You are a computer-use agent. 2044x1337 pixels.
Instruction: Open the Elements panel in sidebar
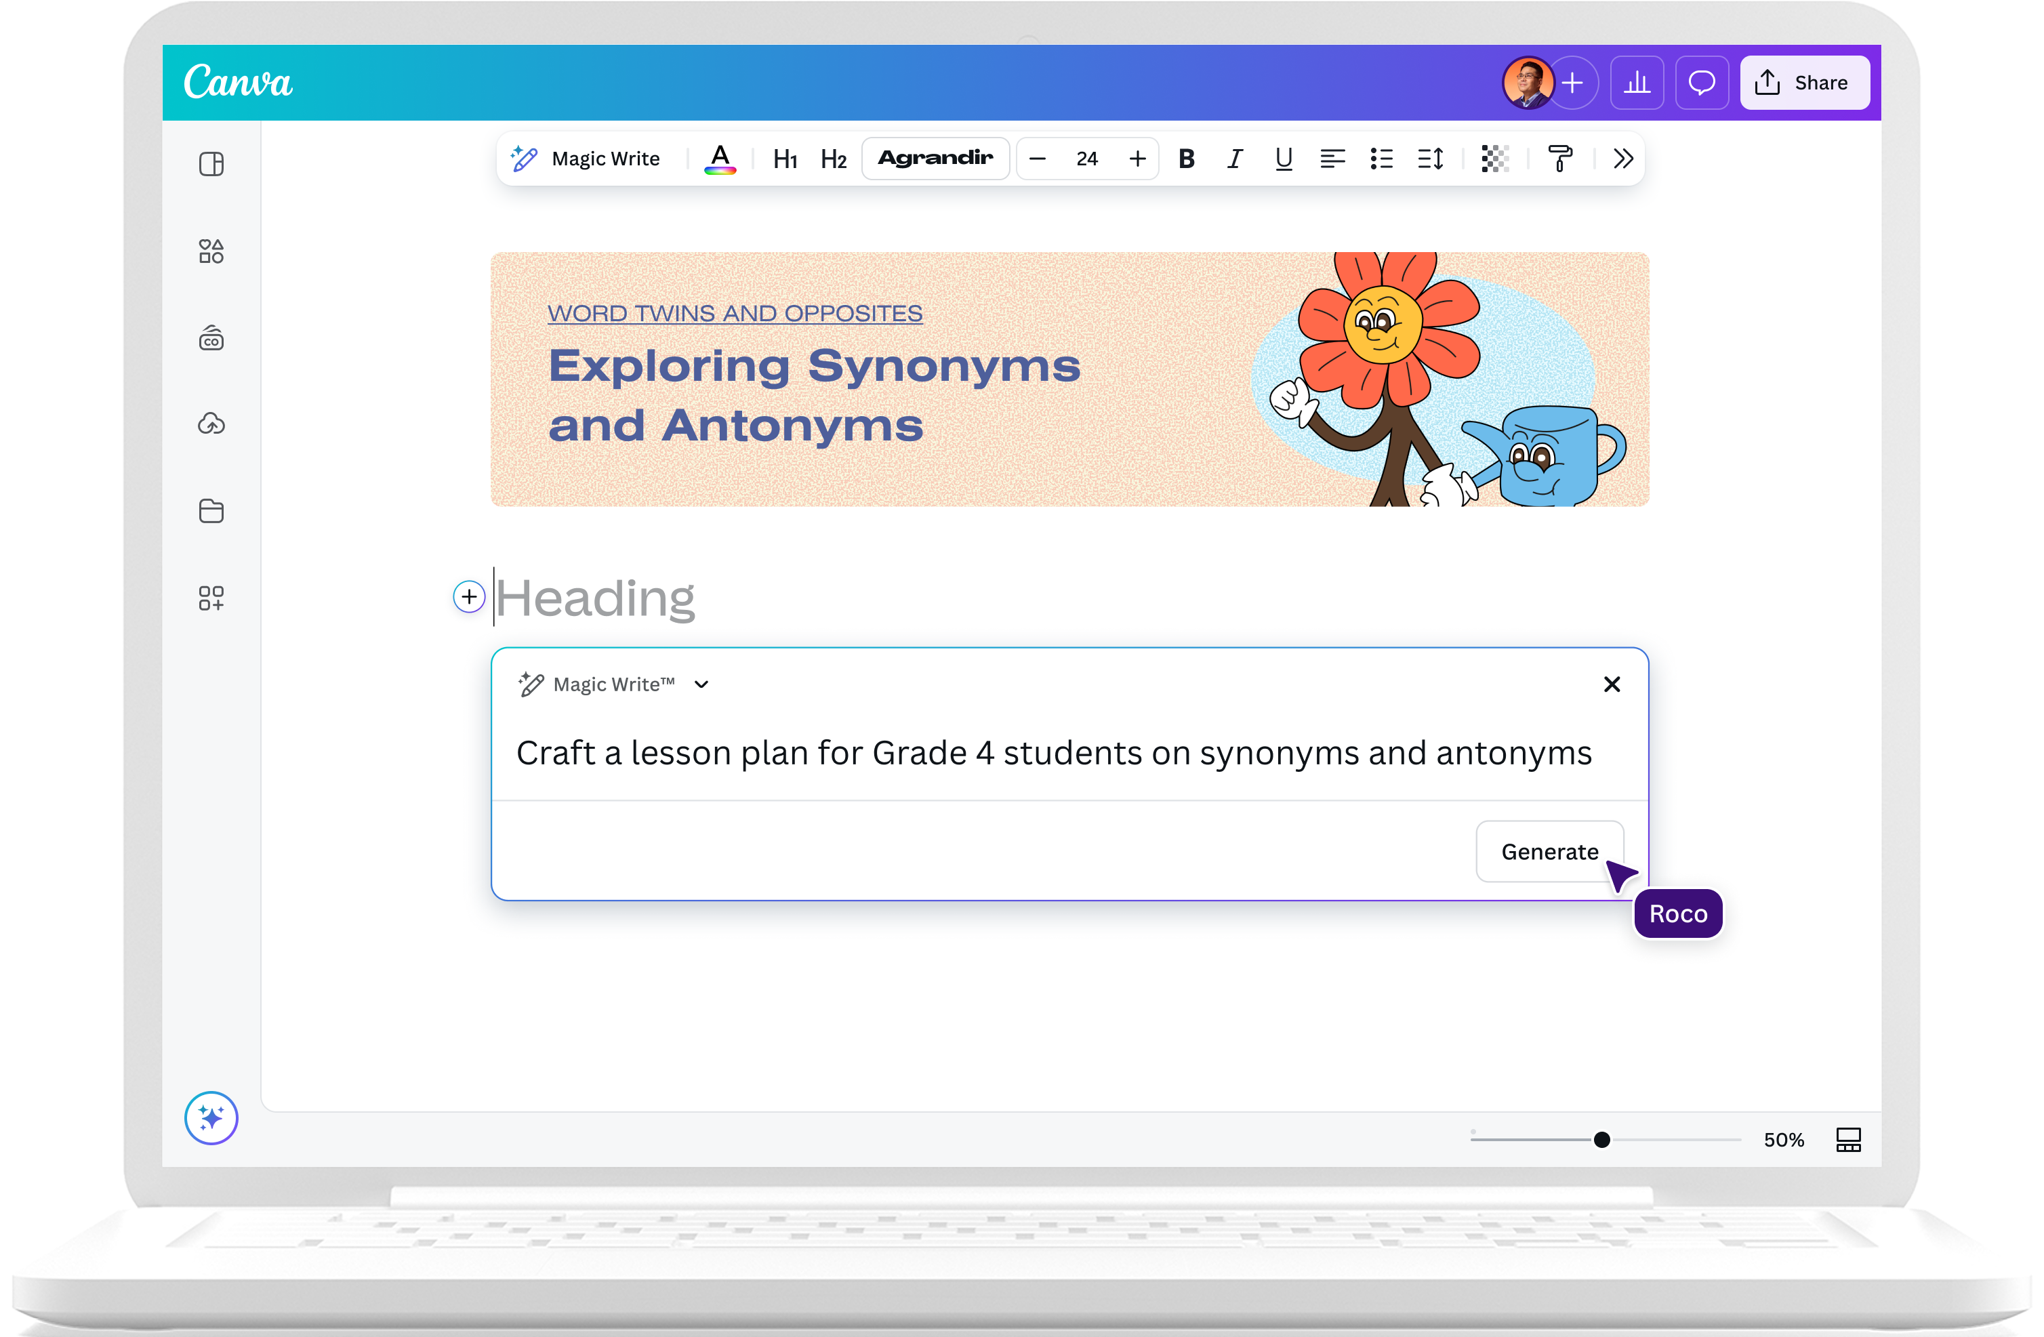pos(211,251)
